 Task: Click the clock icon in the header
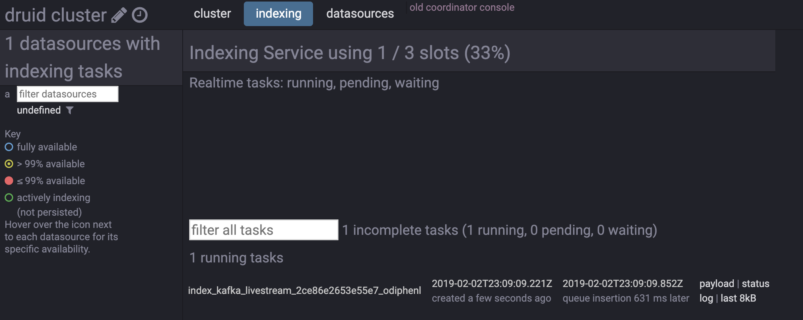pyautogui.click(x=140, y=15)
